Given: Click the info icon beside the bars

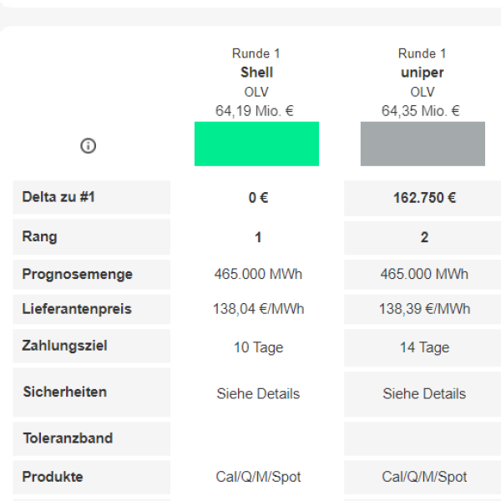Looking at the screenshot, I should pyautogui.click(x=88, y=145).
